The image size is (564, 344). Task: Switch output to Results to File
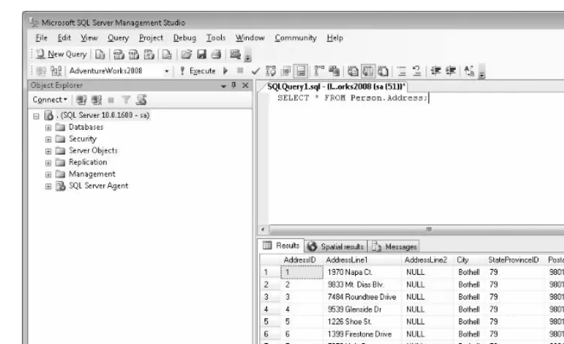pyautogui.click(x=383, y=71)
